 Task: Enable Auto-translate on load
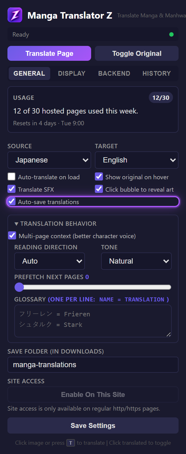coord(11,176)
